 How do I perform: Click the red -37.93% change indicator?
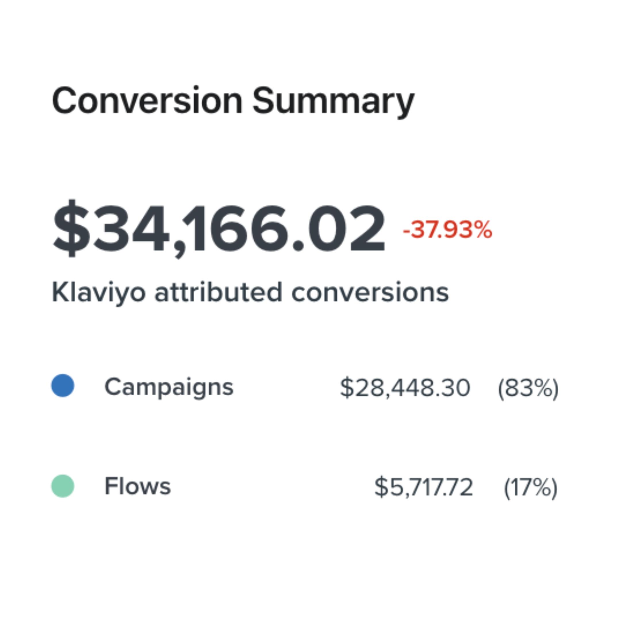pyautogui.click(x=447, y=229)
